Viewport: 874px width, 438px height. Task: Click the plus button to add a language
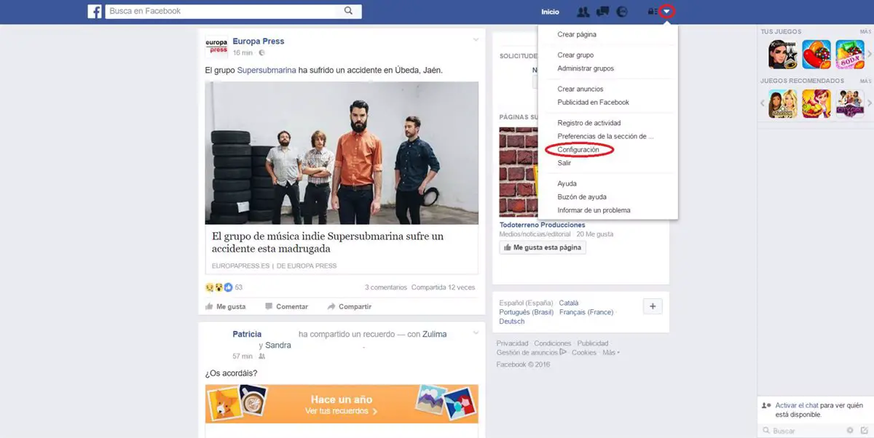coord(653,306)
